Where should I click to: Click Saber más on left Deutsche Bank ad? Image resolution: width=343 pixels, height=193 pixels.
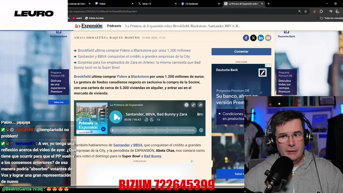(x=59, y=102)
